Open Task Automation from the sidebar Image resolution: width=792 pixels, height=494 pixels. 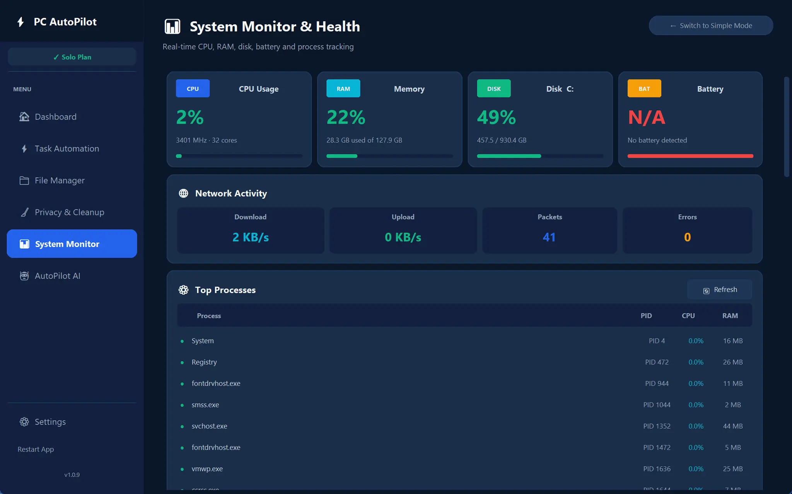point(72,148)
